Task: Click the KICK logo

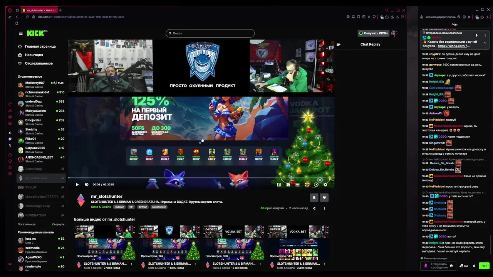Action: [36, 33]
